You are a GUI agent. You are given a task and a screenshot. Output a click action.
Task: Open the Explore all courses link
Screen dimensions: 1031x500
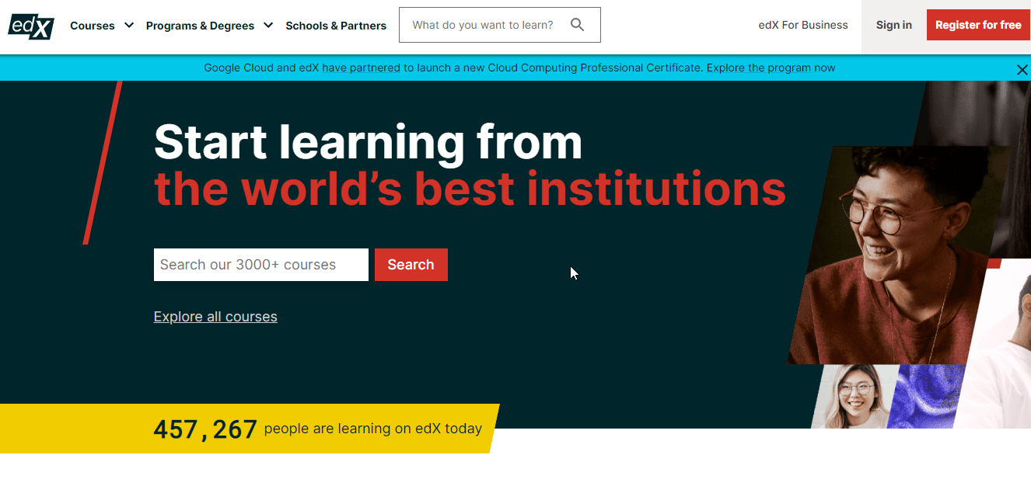click(x=215, y=317)
